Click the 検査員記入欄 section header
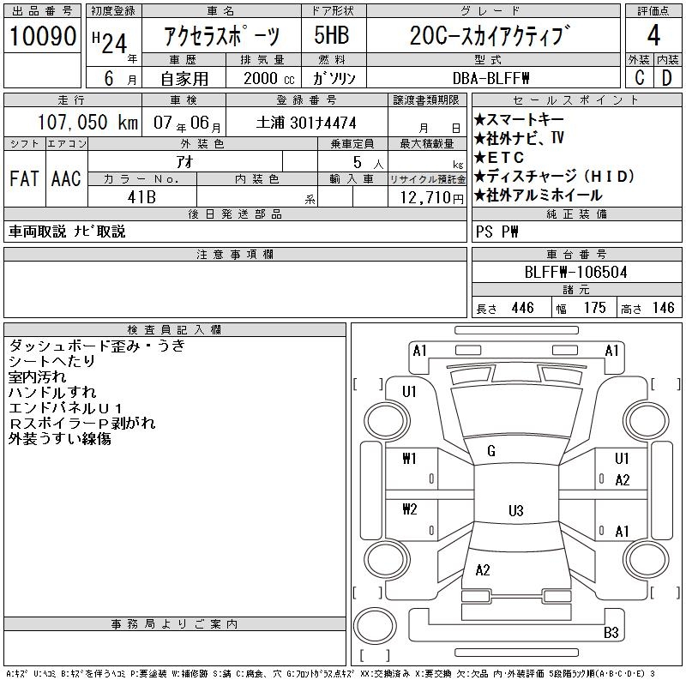This screenshot has height=686, width=686. click(x=175, y=330)
